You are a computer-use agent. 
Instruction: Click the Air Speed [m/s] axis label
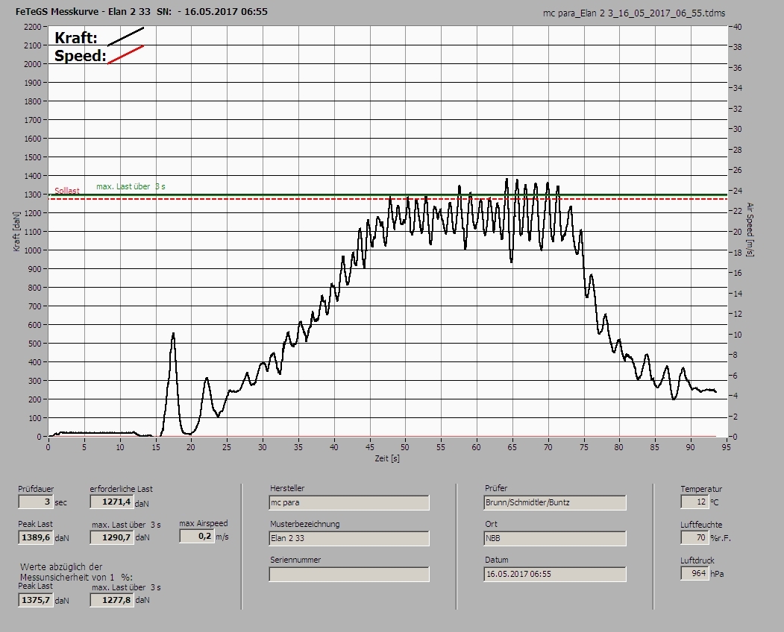(x=750, y=230)
